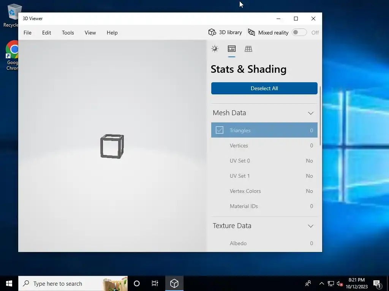Select the Vertex Colors row
The width and height of the screenshot is (389, 291).
[x=264, y=191]
